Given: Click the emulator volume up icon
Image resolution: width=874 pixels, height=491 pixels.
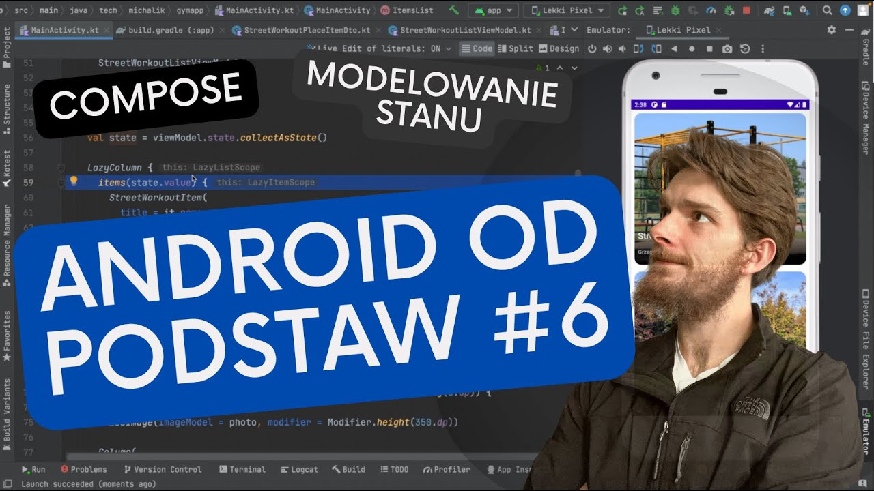Looking at the screenshot, I should coord(608,49).
